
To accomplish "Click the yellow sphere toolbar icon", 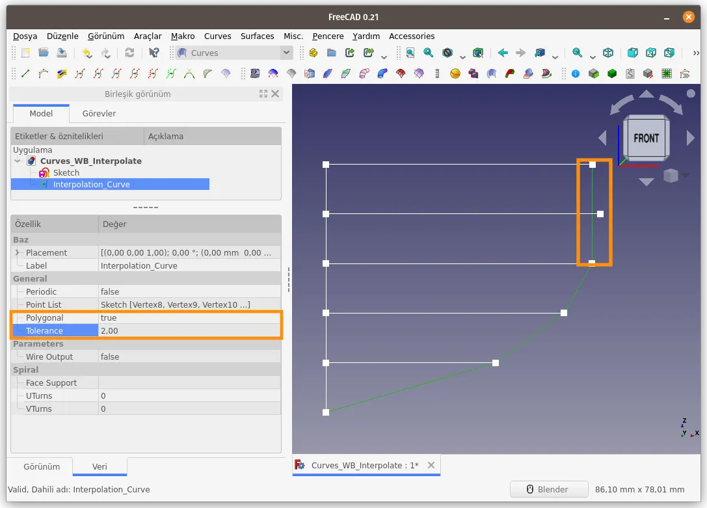I will click(455, 74).
